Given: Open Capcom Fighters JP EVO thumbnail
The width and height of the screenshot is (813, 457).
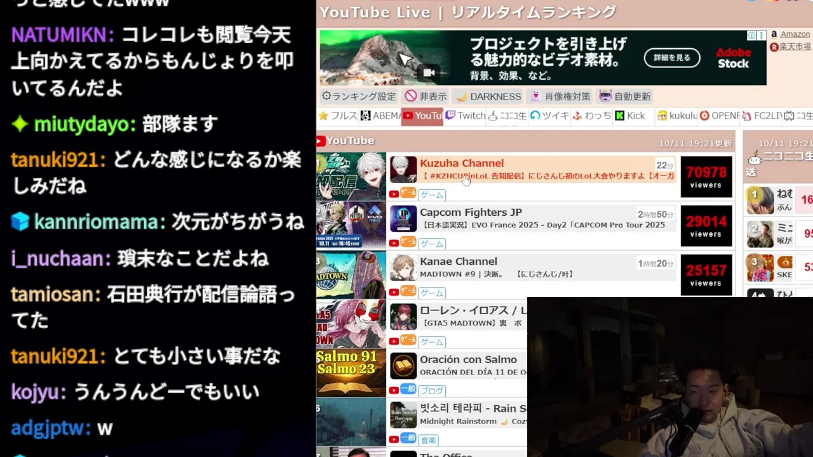Looking at the screenshot, I should (x=351, y=225).
